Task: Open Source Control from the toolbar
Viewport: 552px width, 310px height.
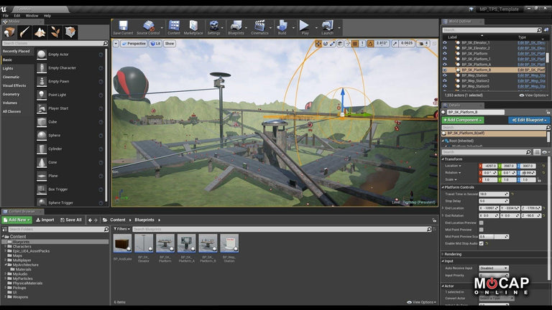Action: (x=148, y=27)
